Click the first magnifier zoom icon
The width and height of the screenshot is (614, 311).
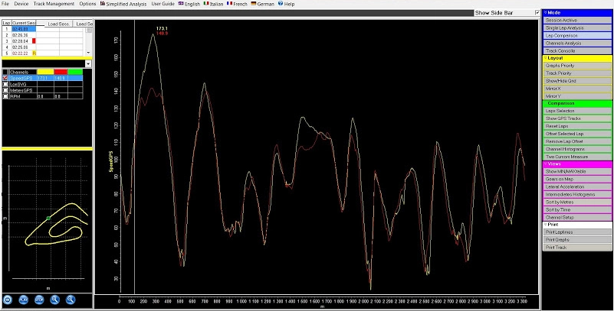click(x=54, y=300)
